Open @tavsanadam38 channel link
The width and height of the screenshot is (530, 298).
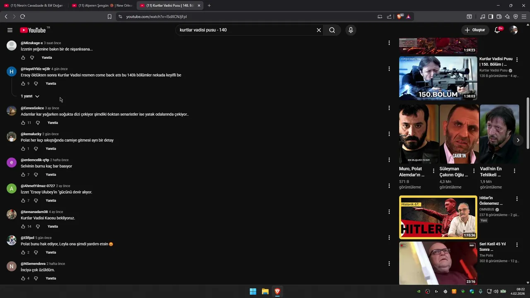pos(34,212)
